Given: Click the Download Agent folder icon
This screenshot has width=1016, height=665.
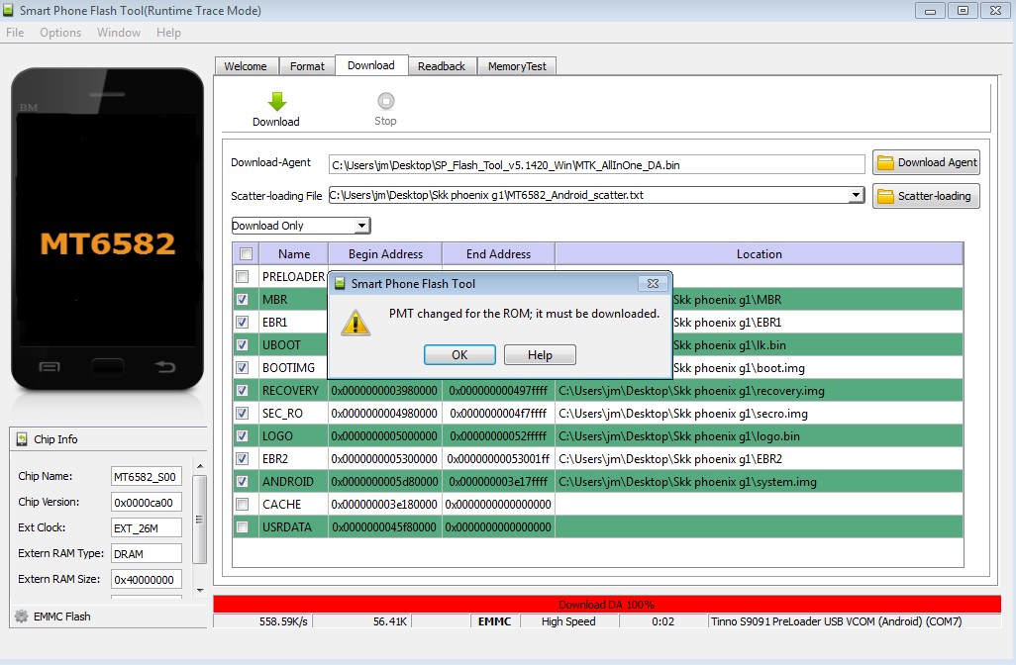Looking at the screenshot, I should coord(885,162).
